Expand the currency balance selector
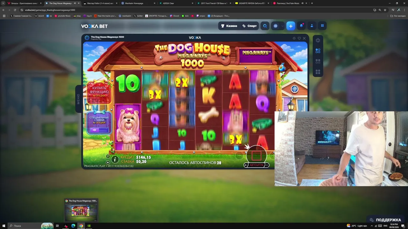Image resolution: width=408 pixels, height=229 pixels. pyautogui.click(x=278, y=26)
